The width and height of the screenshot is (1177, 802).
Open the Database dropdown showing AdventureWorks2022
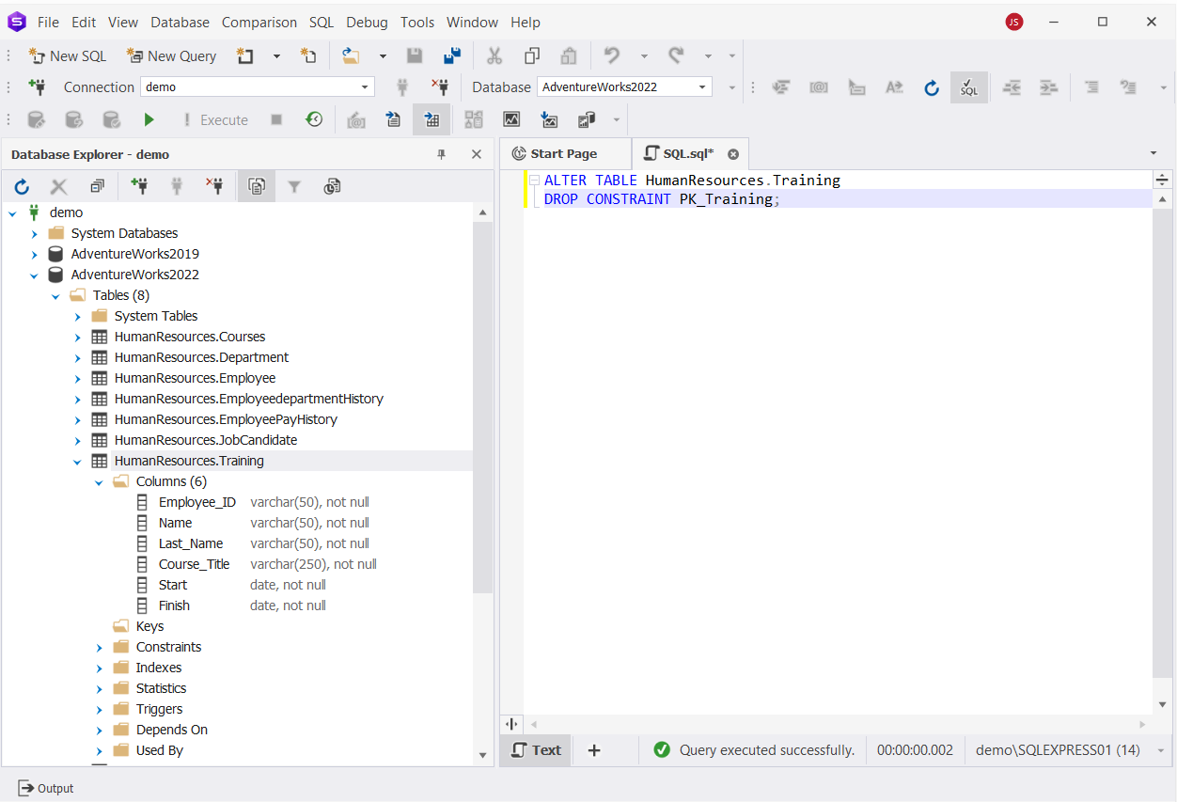click(x=625, y=86)
